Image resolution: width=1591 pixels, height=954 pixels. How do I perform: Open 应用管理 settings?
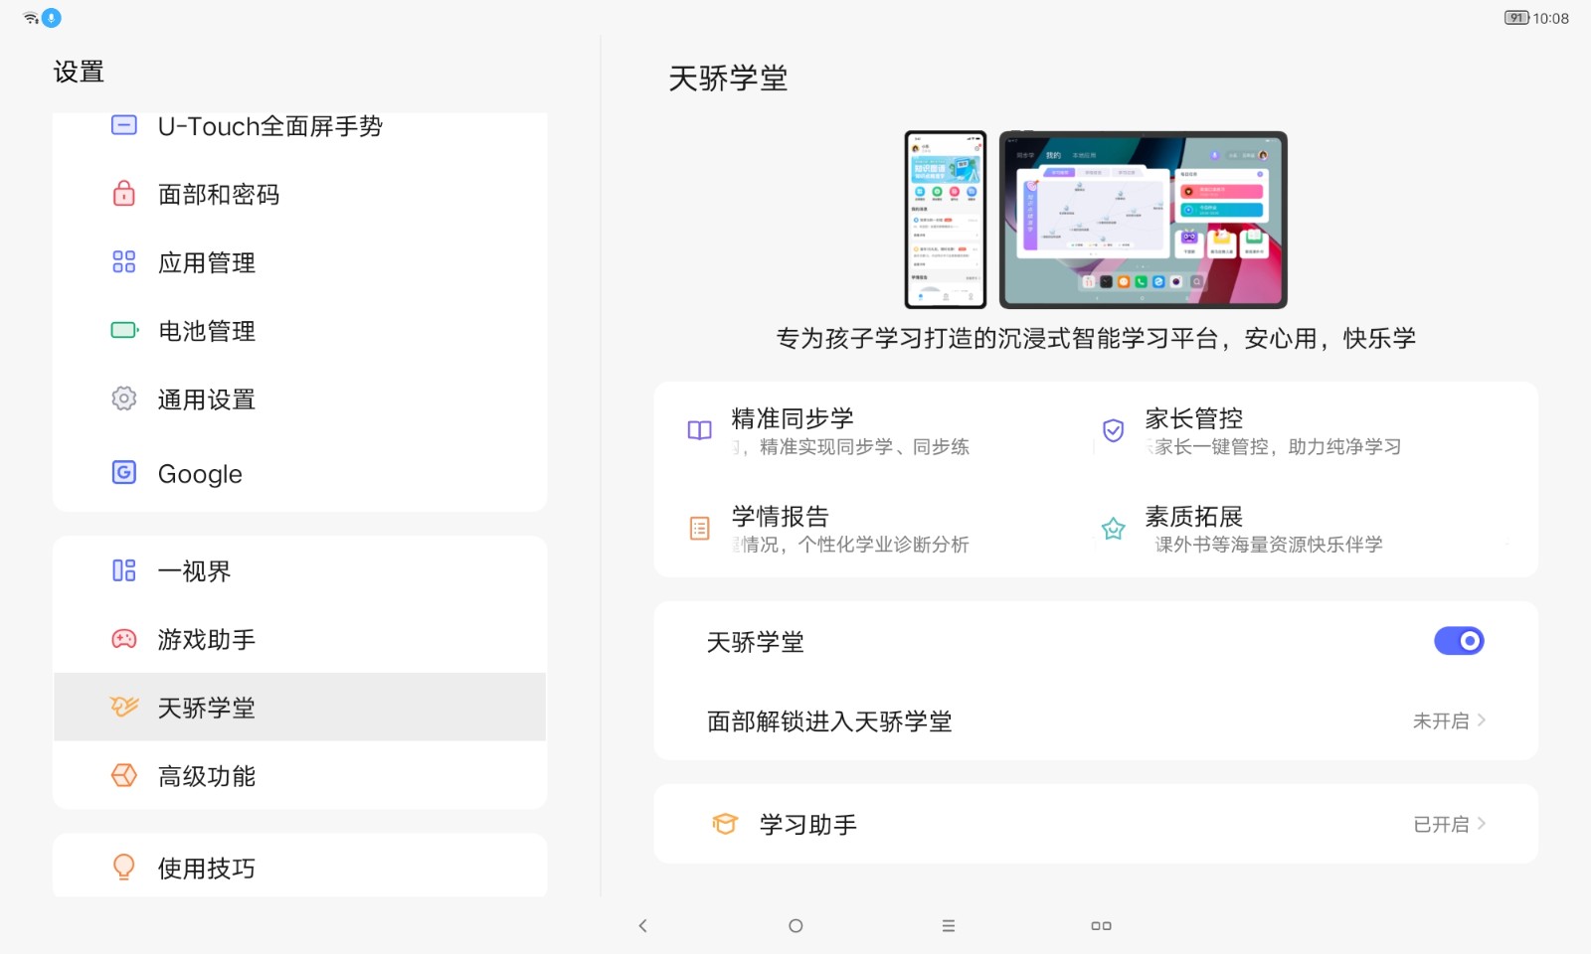(299, 261)
